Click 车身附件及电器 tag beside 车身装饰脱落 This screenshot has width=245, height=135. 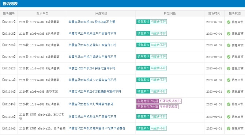tap(148, 107)
